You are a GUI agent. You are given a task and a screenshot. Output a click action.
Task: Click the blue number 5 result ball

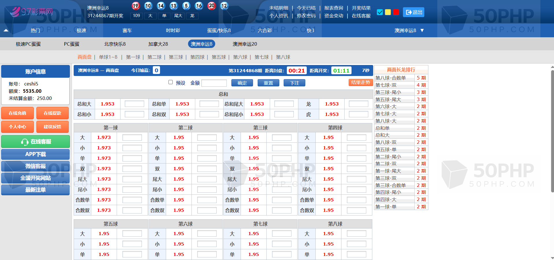(186, 6)
